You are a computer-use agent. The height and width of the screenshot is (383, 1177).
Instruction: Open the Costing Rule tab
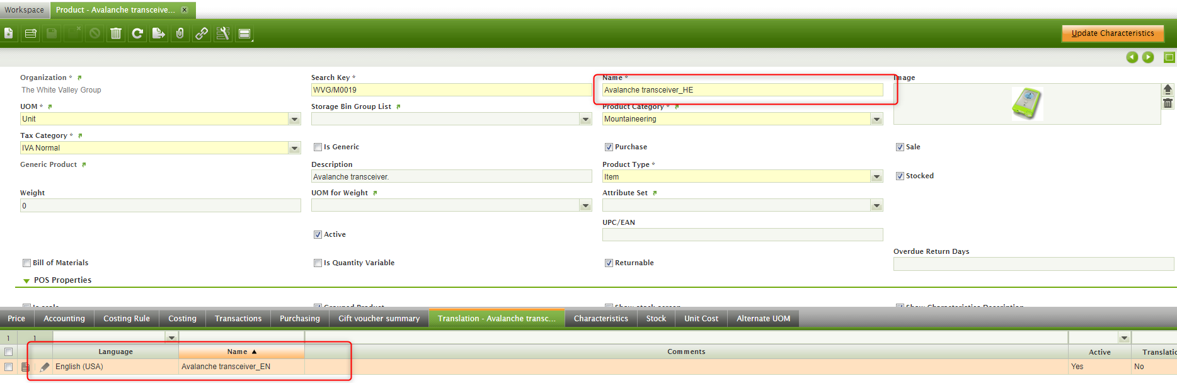click(x=127, y=319)
